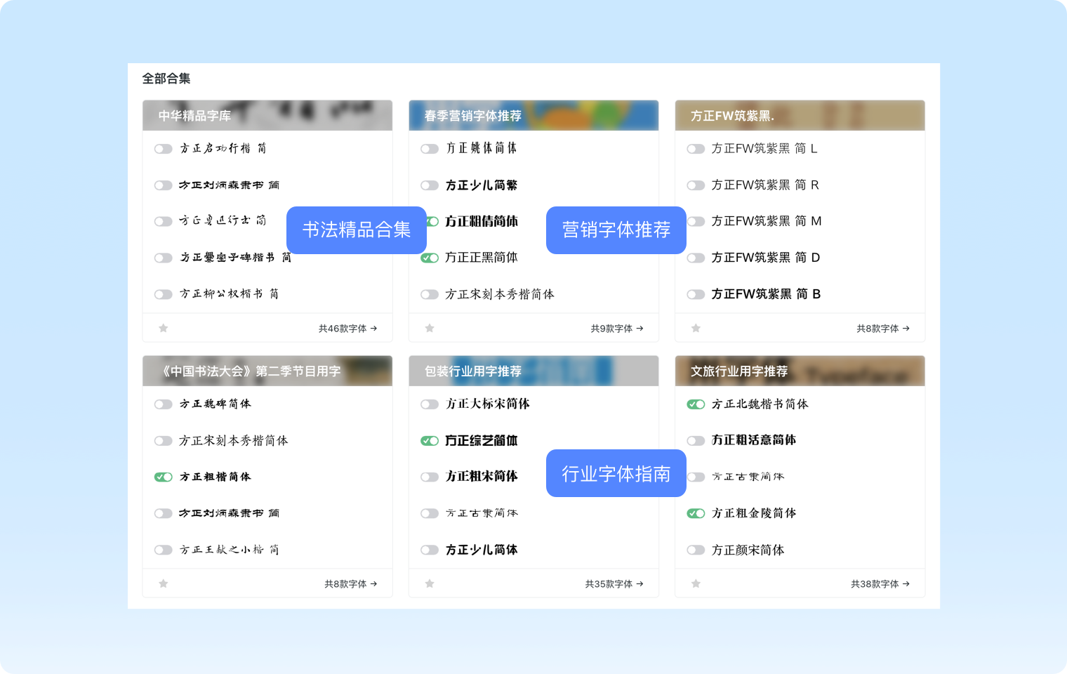Switch on 方正少儿简体 toggle
This screenshot has height=674, width=1067.
(430, 550)
